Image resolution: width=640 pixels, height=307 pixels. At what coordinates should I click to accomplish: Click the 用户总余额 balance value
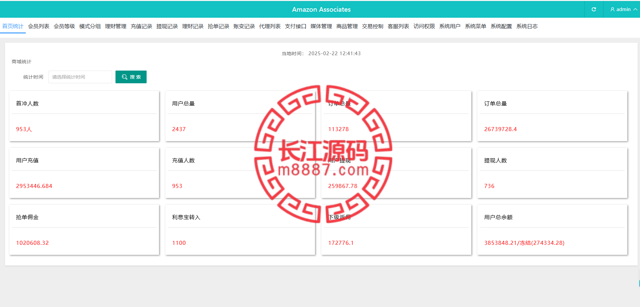coord(524,243)
